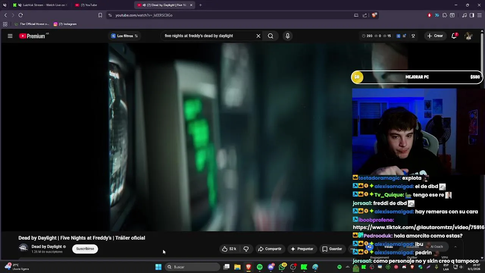Subscribe with the Suscribirse button

pyautogui.click(x=85, y=249)
